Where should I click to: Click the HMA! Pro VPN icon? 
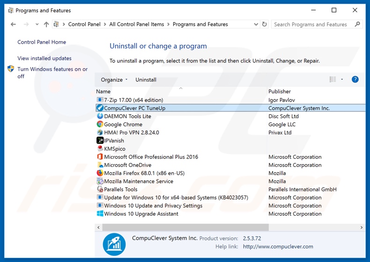click(x=100, y=132)
